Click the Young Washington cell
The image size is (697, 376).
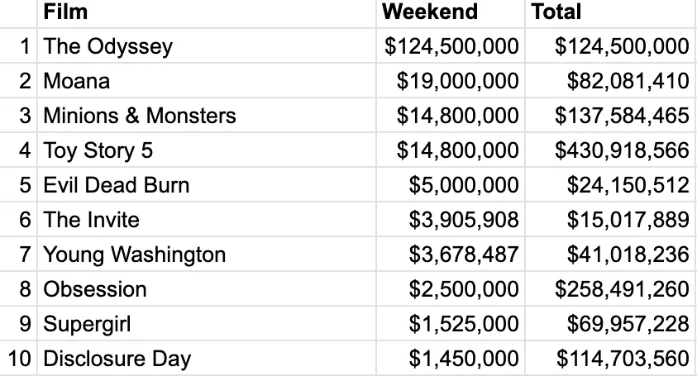(x=207, y=254)
